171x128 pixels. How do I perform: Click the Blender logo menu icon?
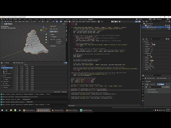2,19
